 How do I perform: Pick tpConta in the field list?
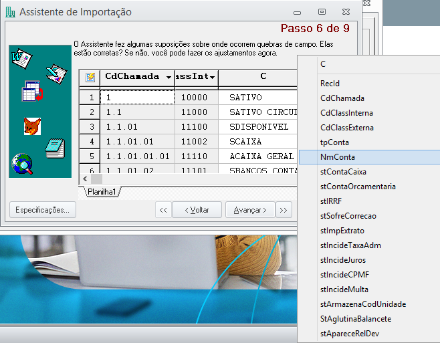coord(368,142)
